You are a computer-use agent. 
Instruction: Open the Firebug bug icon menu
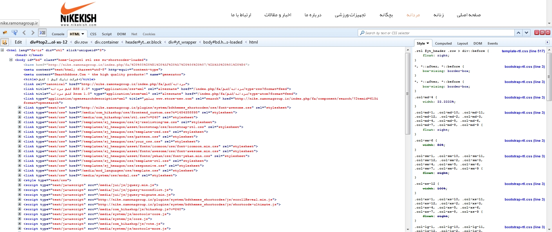click(x=5, y=33)
